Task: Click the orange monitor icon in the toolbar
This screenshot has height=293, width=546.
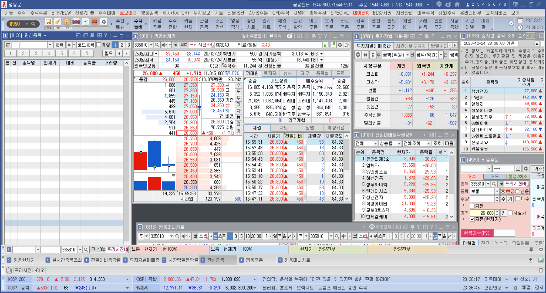Action: (94, 22)
